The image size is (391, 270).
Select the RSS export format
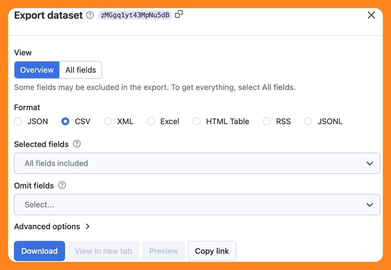[x=267, y=122]
